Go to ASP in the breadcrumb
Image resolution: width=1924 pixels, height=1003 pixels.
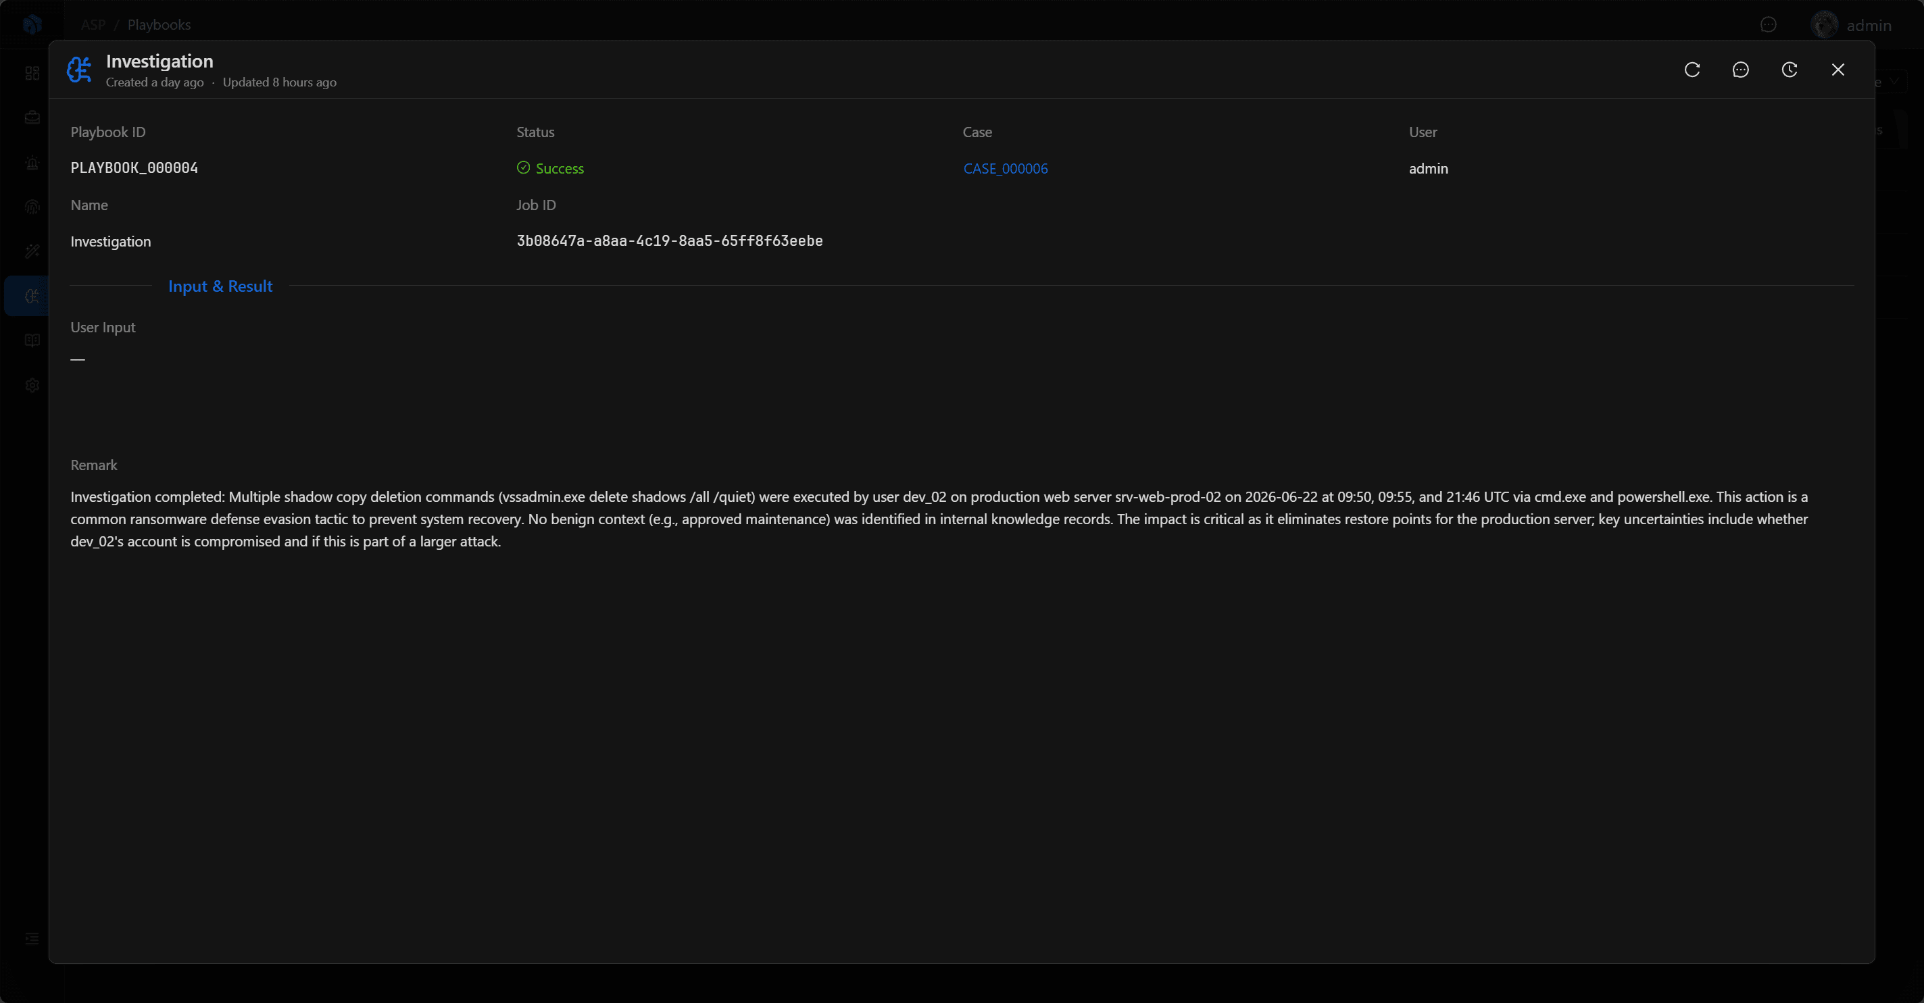(93, 24)
